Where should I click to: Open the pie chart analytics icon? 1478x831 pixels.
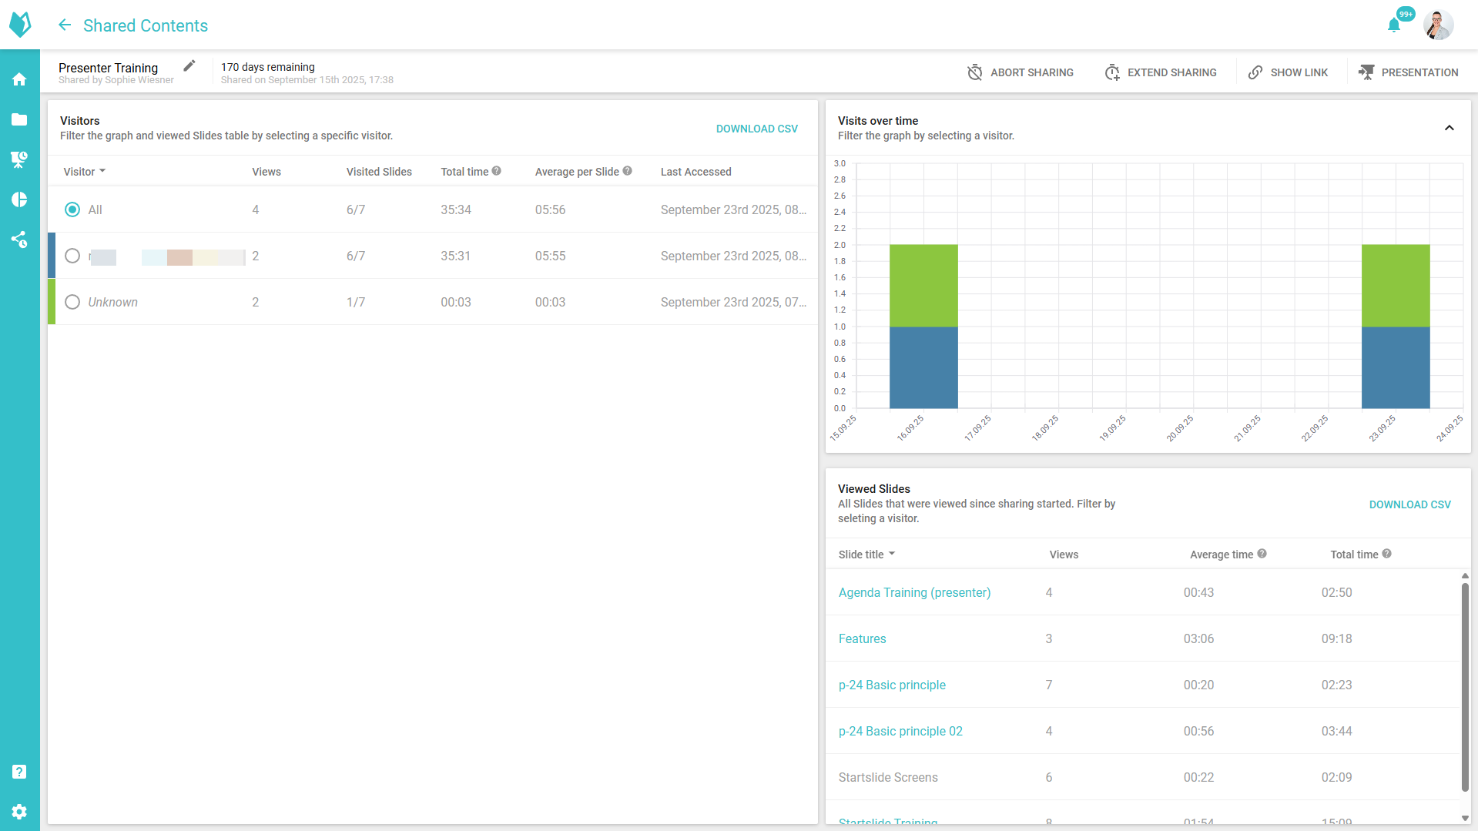19,199
